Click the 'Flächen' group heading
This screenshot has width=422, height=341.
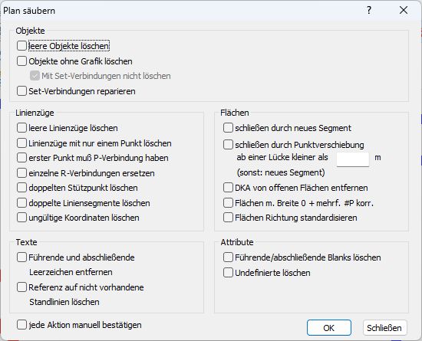(x=235, y=113)
